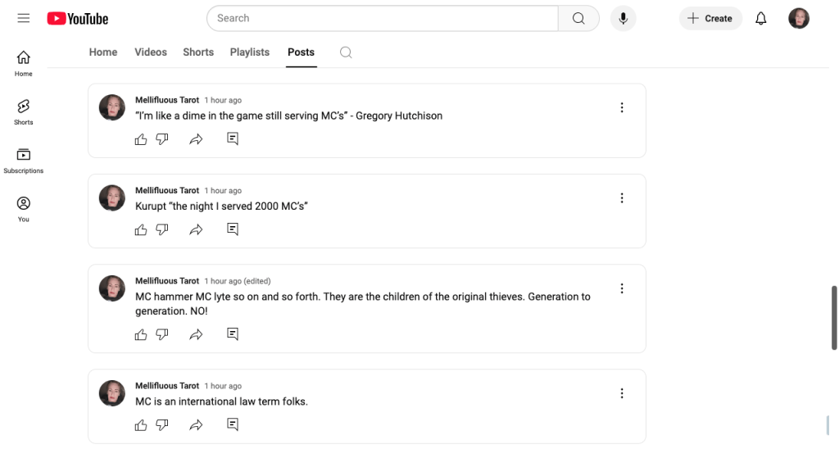
Task: Switch to the Playlists tab
Action: 250,52
